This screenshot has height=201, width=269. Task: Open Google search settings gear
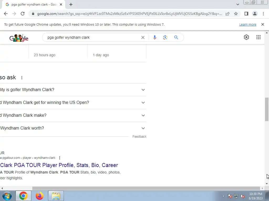tap(246, 37)
